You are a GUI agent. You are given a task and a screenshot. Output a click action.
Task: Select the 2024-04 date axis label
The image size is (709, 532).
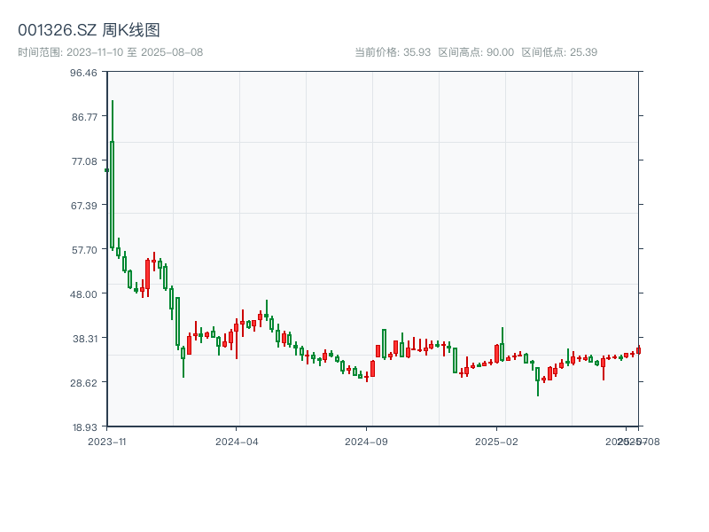237,441
